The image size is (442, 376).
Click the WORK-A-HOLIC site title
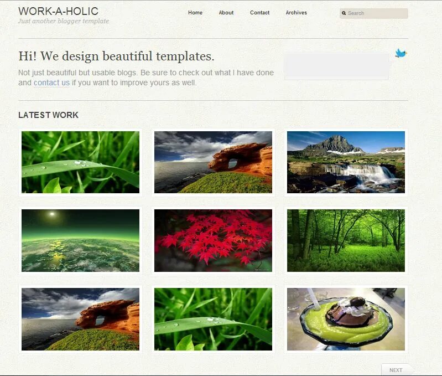pyautogui.click(x=58, y=11)
